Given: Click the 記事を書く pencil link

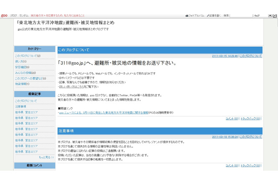Looking at the screenshot, I should click(x=214, y=16).
